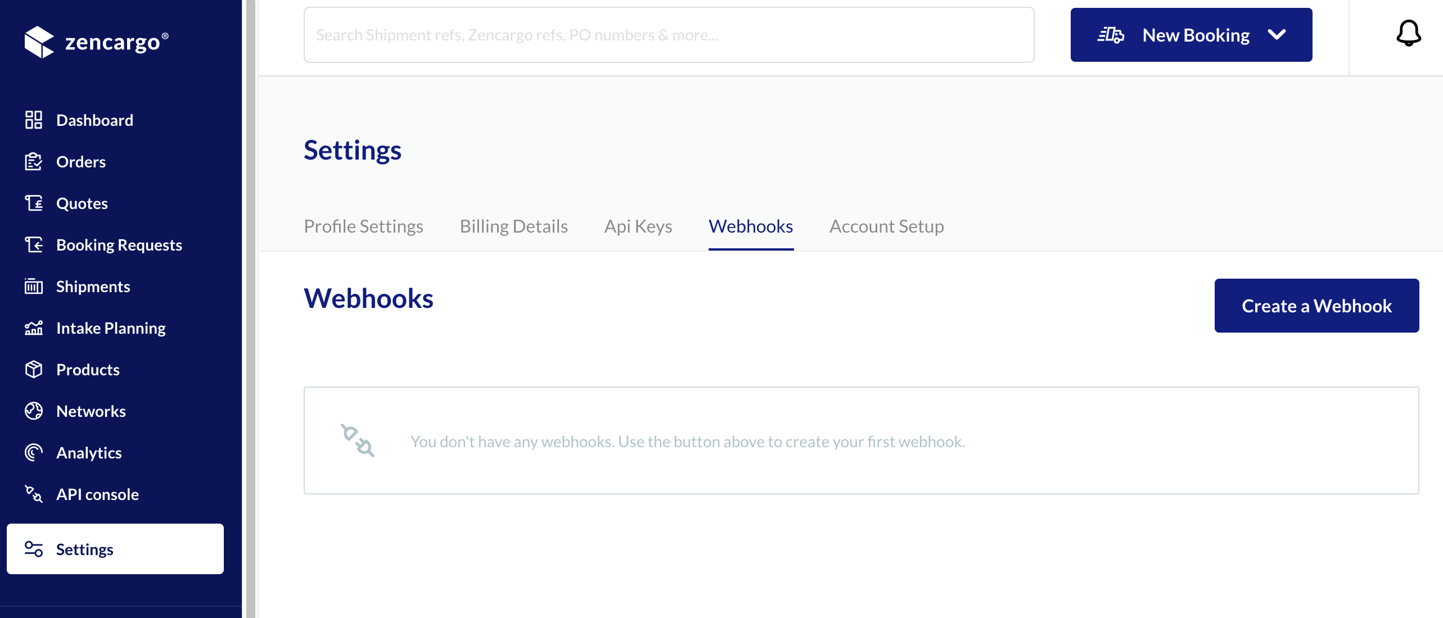Viewport: 1443px width, 618px height.
Task: Open notifications via the bell icon
Action: coord(1408,34)
